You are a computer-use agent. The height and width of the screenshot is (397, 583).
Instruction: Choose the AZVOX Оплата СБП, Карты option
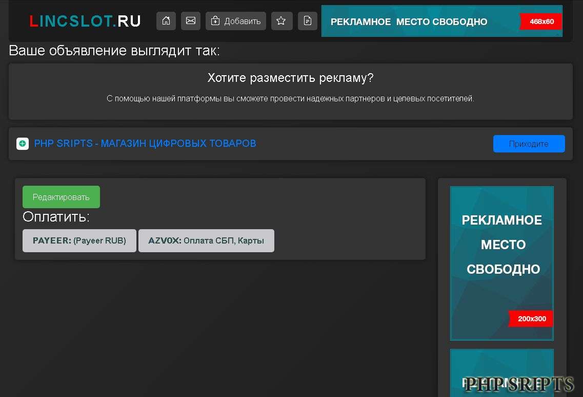[x=206, y=240]
